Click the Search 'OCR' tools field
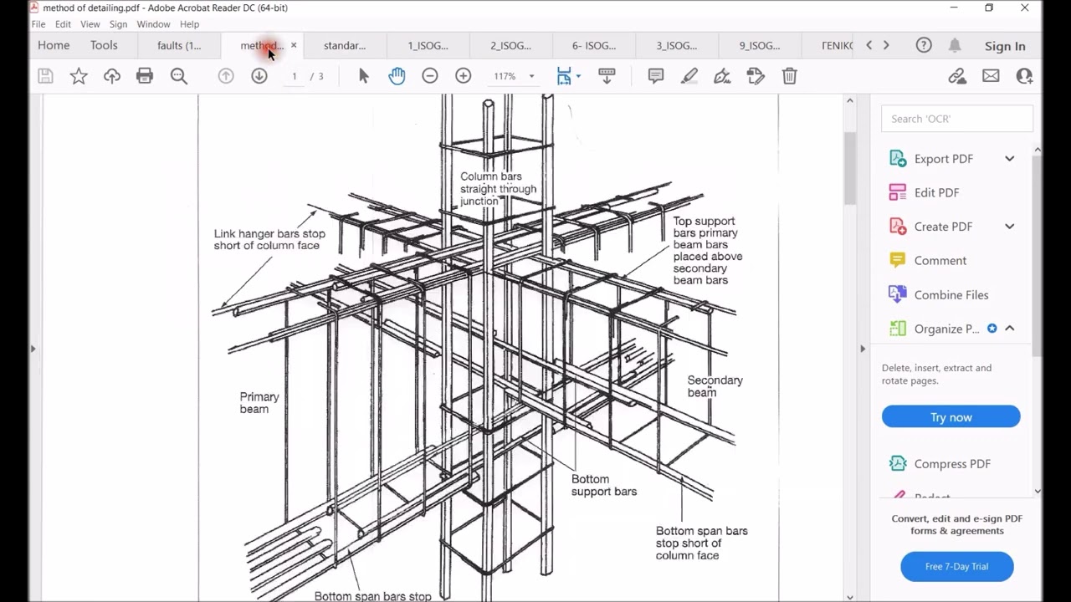The height and width of the screenshot is (602, 1071). pos(956,119)
